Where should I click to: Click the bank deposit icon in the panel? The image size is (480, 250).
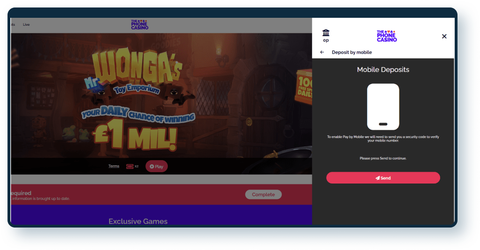(x=326, y=33)
